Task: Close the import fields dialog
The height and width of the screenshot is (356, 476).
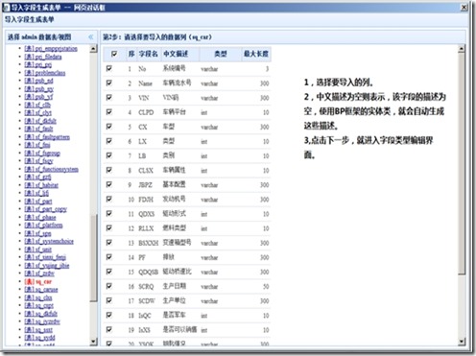Action: pyautogui.click(x=464, y=7)
